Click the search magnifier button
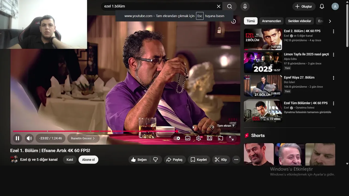349x196 pixels. 230,6
